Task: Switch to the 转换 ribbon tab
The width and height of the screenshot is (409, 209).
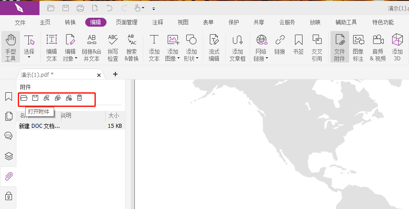Action: pos(70,23)
